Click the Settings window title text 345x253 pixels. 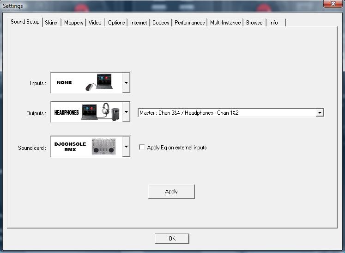pyautogui.click(x=13, y=6)
